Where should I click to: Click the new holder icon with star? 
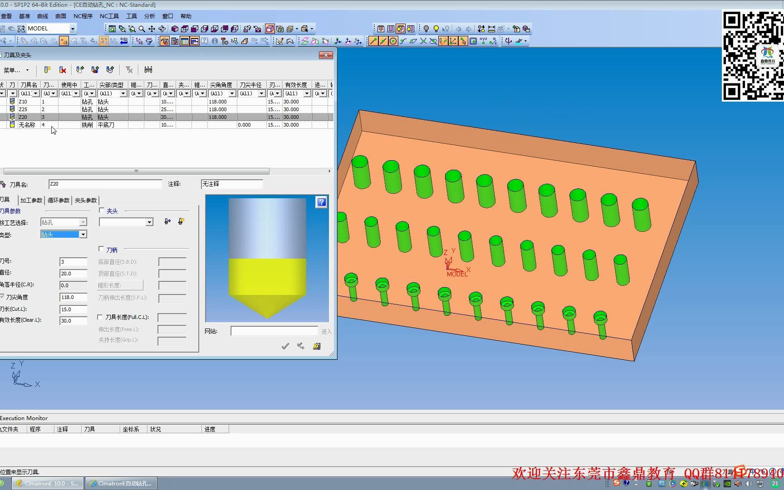[x=181, y=221]
